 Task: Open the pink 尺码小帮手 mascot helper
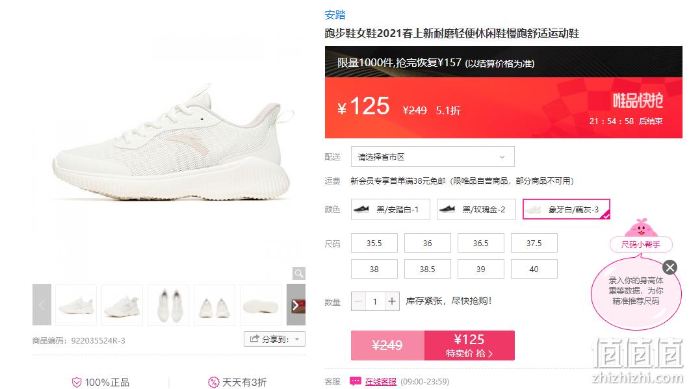[x=641, y=236]
